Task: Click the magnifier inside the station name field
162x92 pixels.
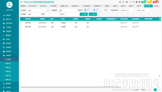Action: pos(48,10)
